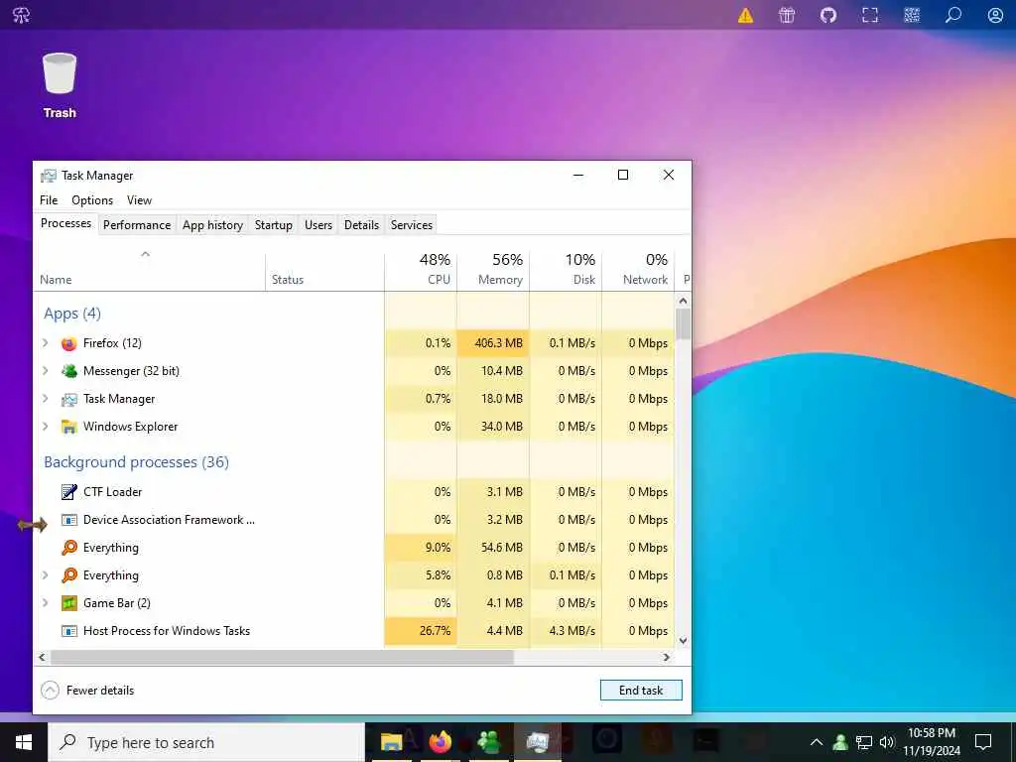
Task: Open Firefox from the taskbar
Action: coord(440,742)
